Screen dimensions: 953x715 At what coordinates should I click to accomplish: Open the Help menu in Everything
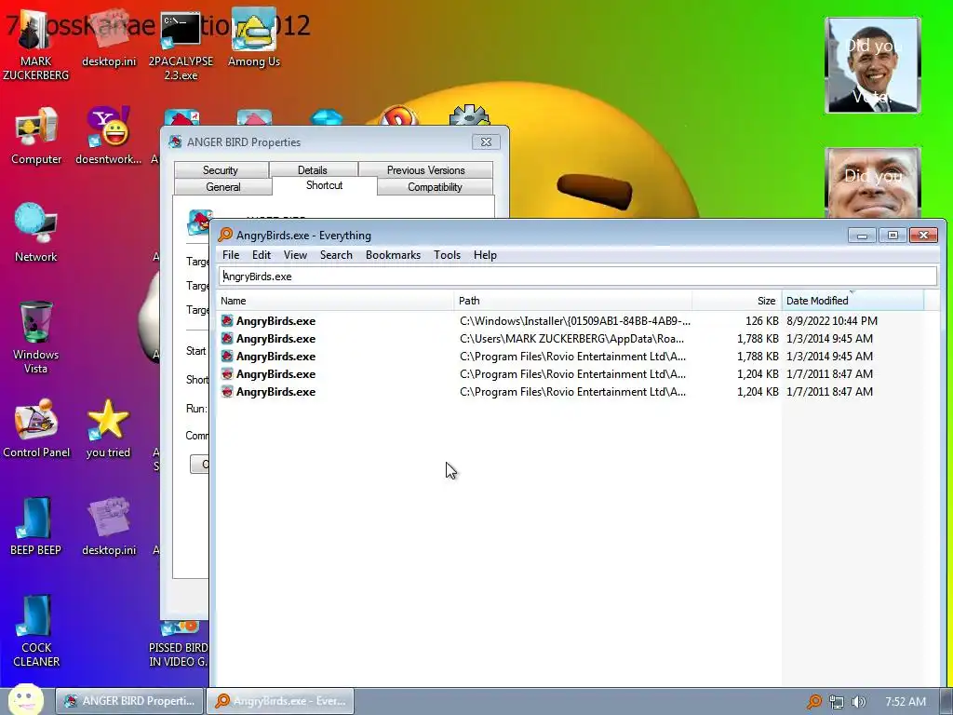coord(485,255)
